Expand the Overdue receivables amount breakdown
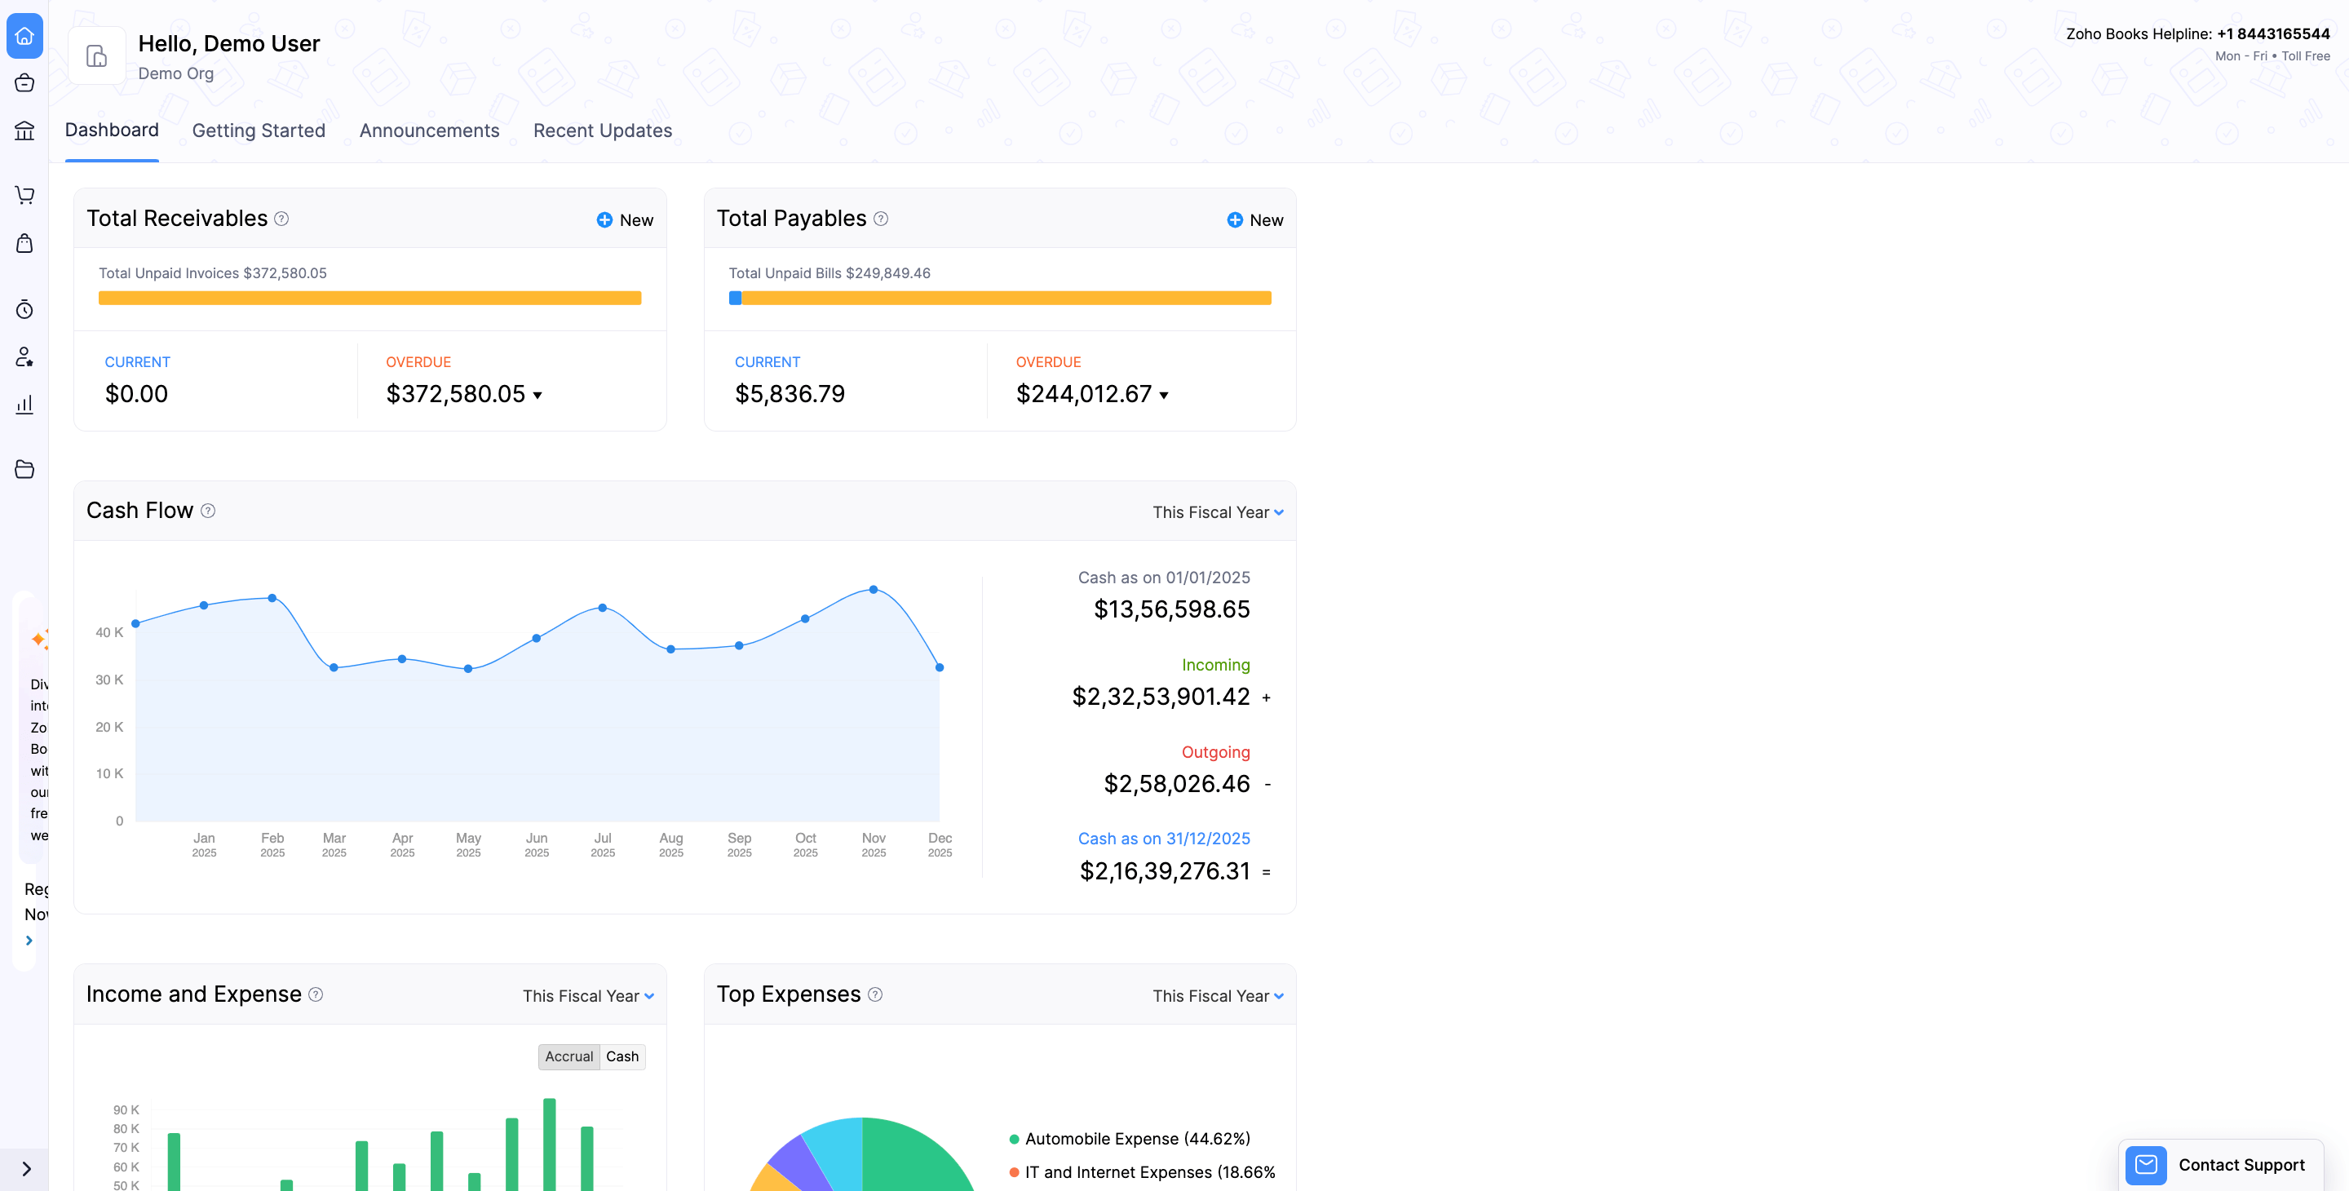Image resolution: width=2349 pixels, height=1191 pixels. tap(538, 395)
